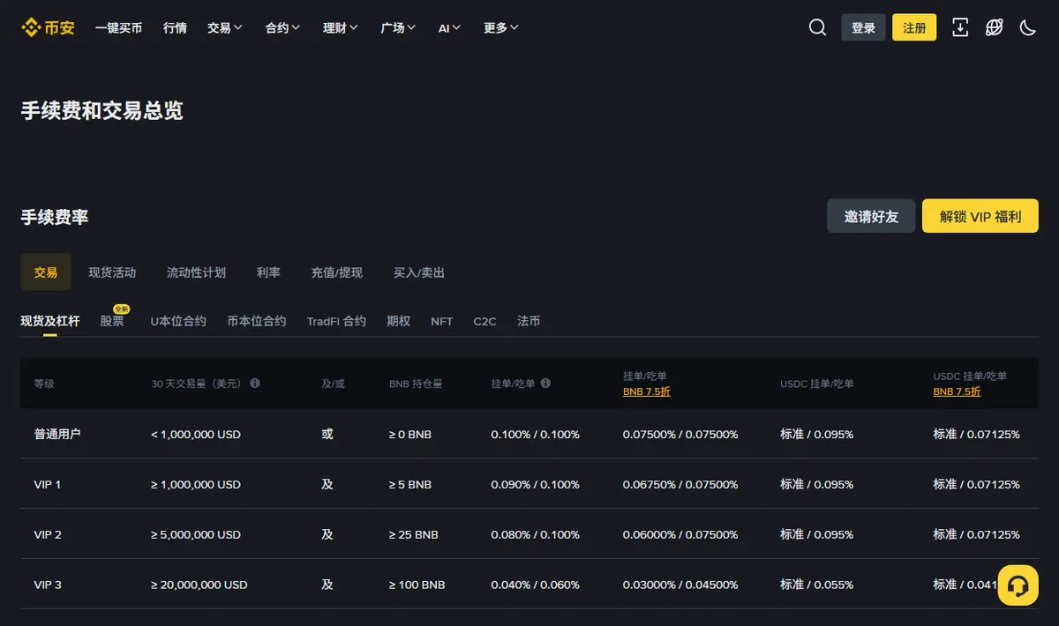The image size is (1059, 626).
Task: Expand the AI dropdown menu
Action: point(449,28)
